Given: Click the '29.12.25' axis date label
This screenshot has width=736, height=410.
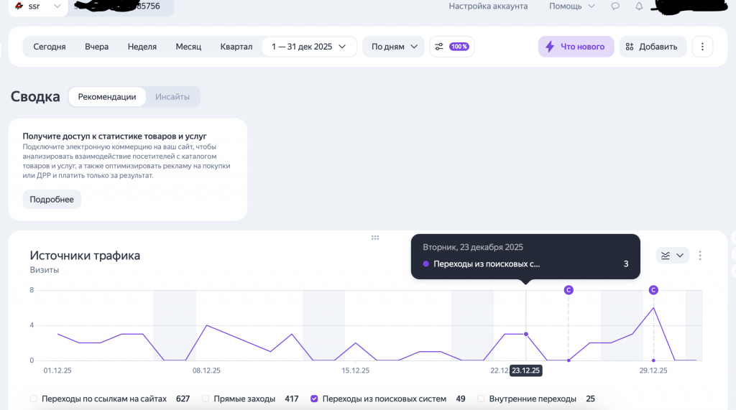Looking at the screenshot, I should click(653, 371).
